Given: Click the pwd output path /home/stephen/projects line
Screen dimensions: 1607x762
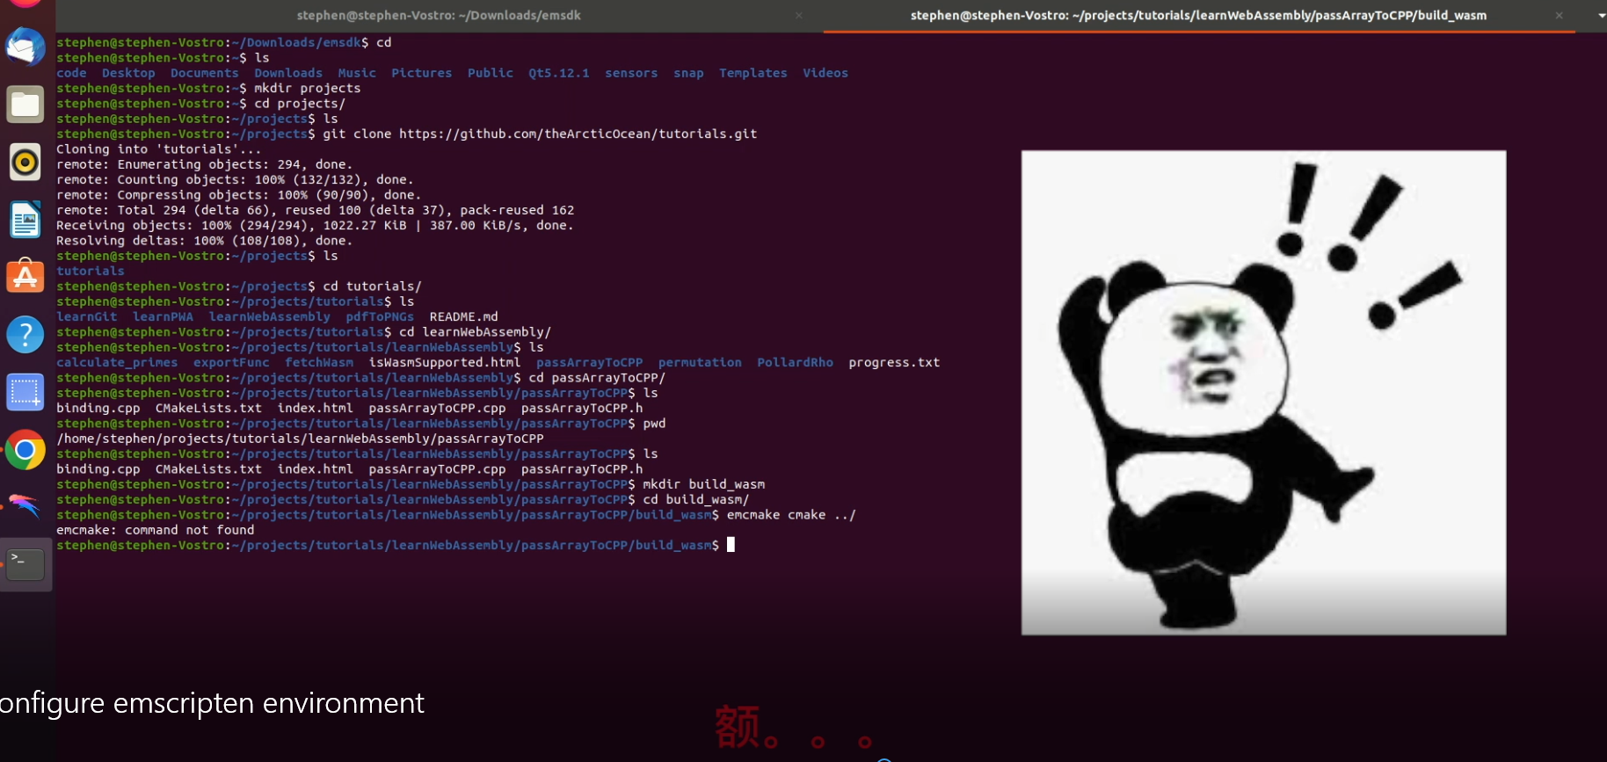Looking at the screenshot, I should tap(300, 439).
